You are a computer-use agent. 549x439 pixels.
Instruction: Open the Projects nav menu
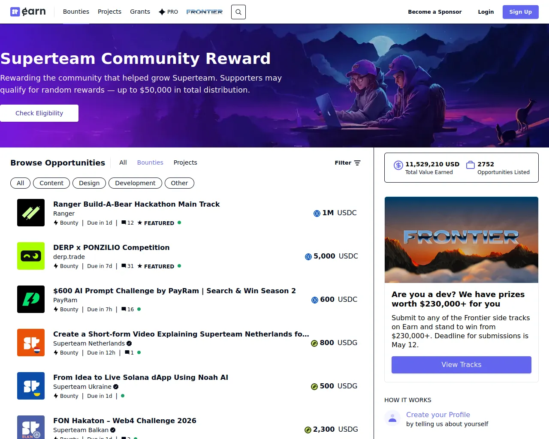(109, 12)
